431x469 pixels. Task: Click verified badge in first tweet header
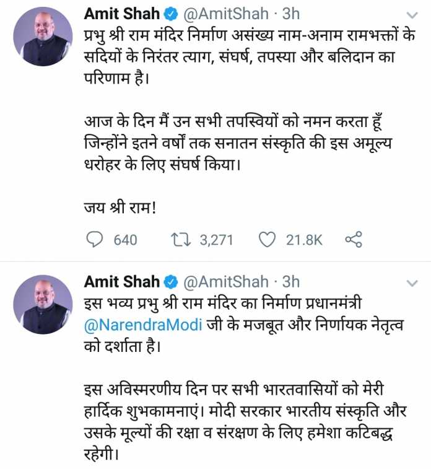tap(172, 14)
